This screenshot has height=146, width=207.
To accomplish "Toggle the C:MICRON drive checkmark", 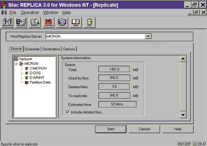I will (26, 69).
